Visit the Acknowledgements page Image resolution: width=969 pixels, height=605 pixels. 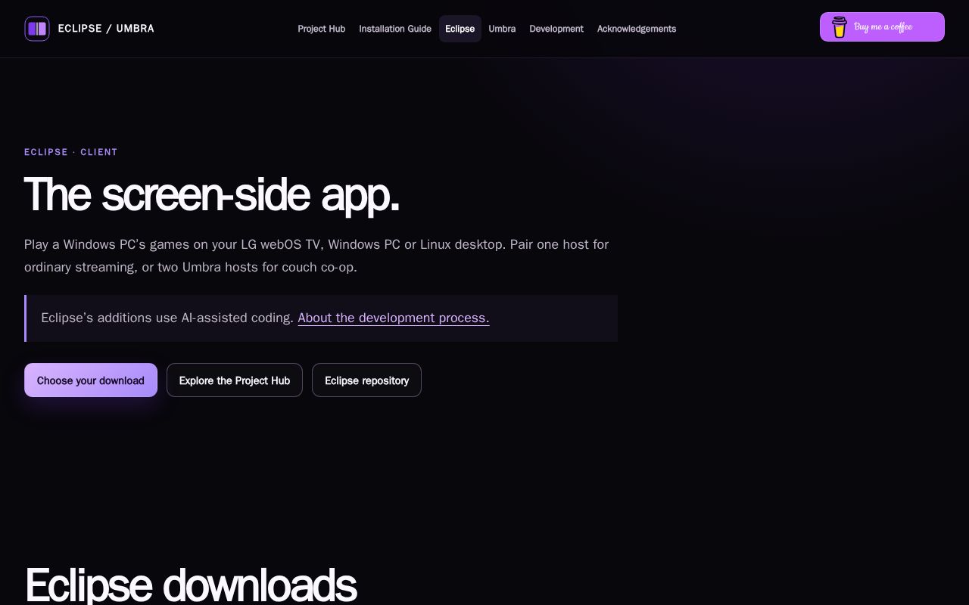637,29
